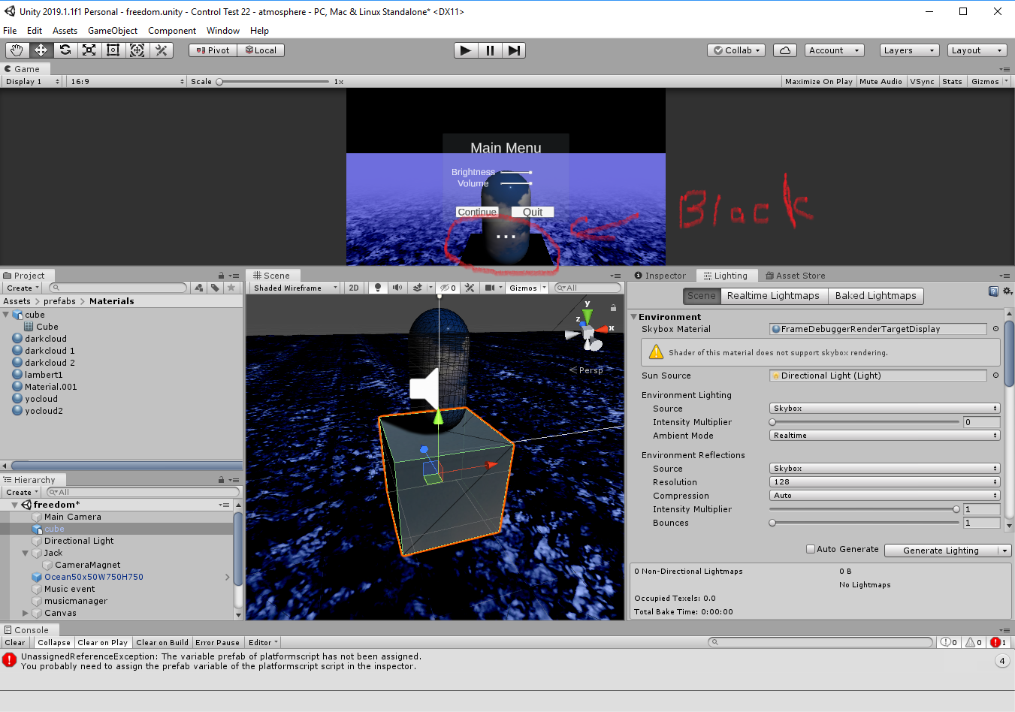This screenshot has height=712, width=1015.
Task: Open custom editor tools icon
Action: coord(161,50)
